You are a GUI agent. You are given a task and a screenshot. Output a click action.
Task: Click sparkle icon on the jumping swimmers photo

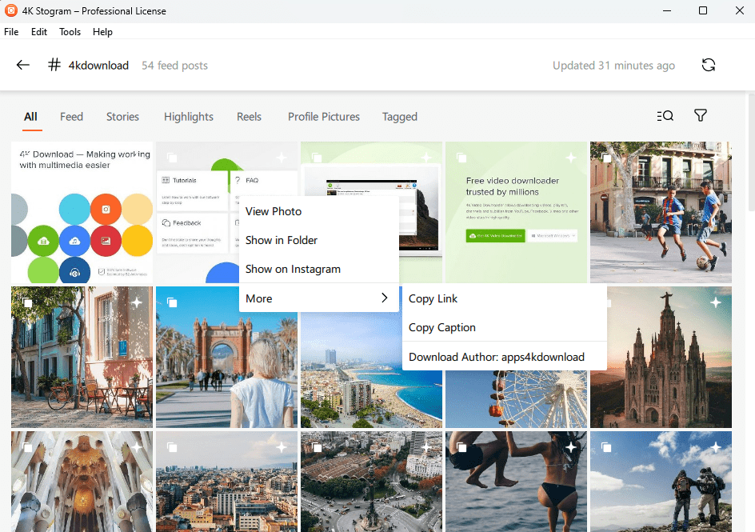point(570,448)
